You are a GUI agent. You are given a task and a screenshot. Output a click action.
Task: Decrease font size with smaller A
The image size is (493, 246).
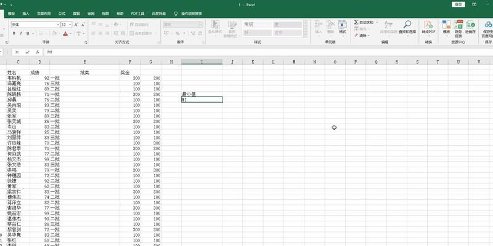click(83, 25)
